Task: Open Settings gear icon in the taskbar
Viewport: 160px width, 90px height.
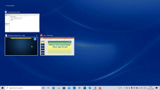Action: coord(79,88)
